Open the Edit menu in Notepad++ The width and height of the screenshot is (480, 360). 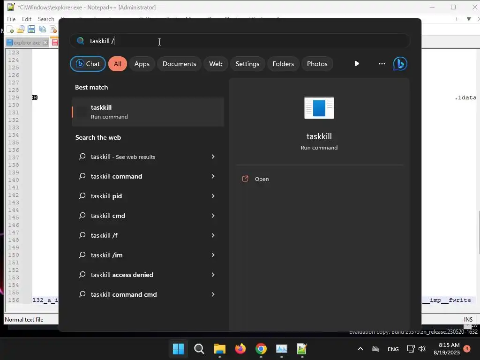27,19
